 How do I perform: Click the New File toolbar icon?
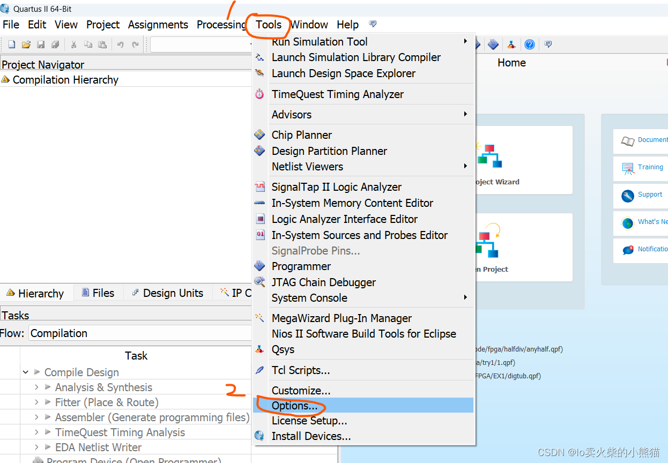(x=11, y=45)
